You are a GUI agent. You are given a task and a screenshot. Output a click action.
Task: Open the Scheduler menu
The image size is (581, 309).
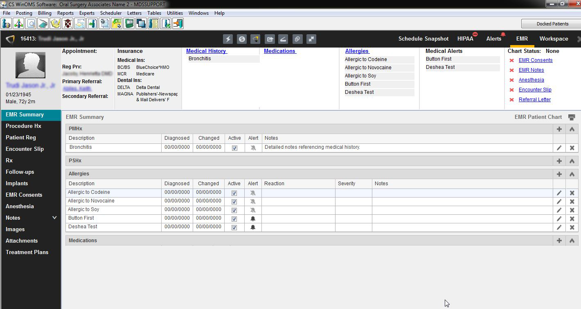tap(110, 13)
